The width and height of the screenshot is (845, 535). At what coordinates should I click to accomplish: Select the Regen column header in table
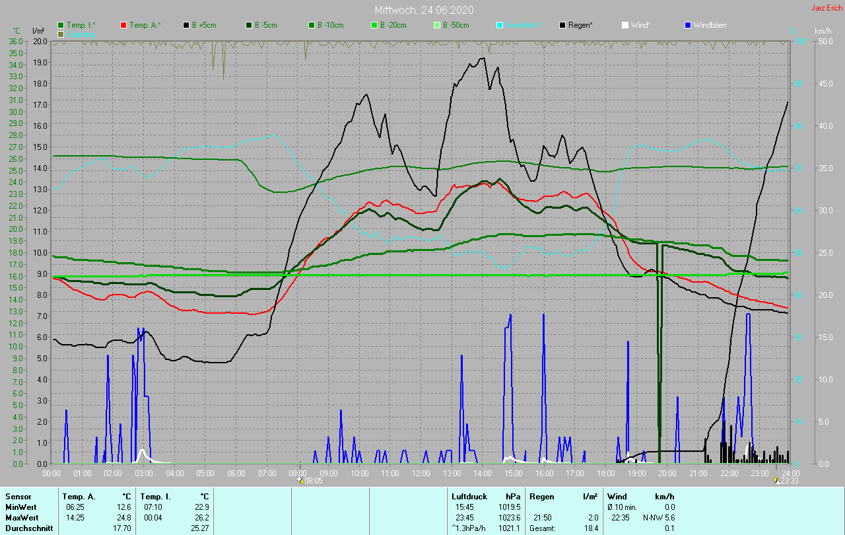point(541,496)
